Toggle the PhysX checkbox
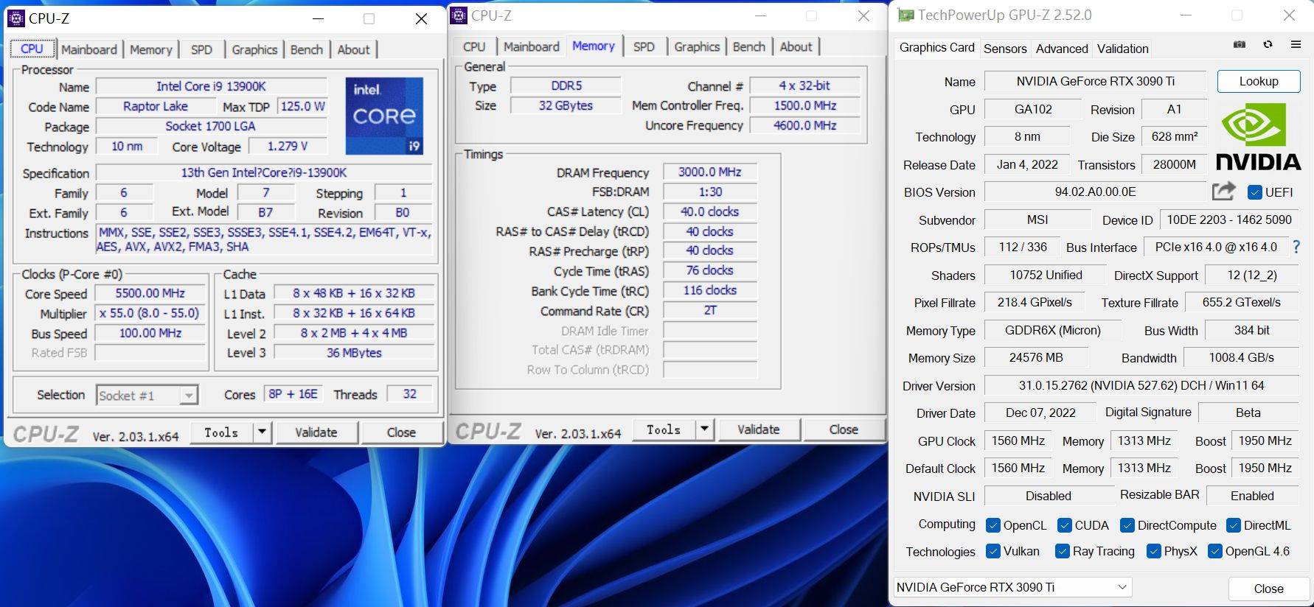This screenshot has height=607, width=1314. (x=1153, y=551)
